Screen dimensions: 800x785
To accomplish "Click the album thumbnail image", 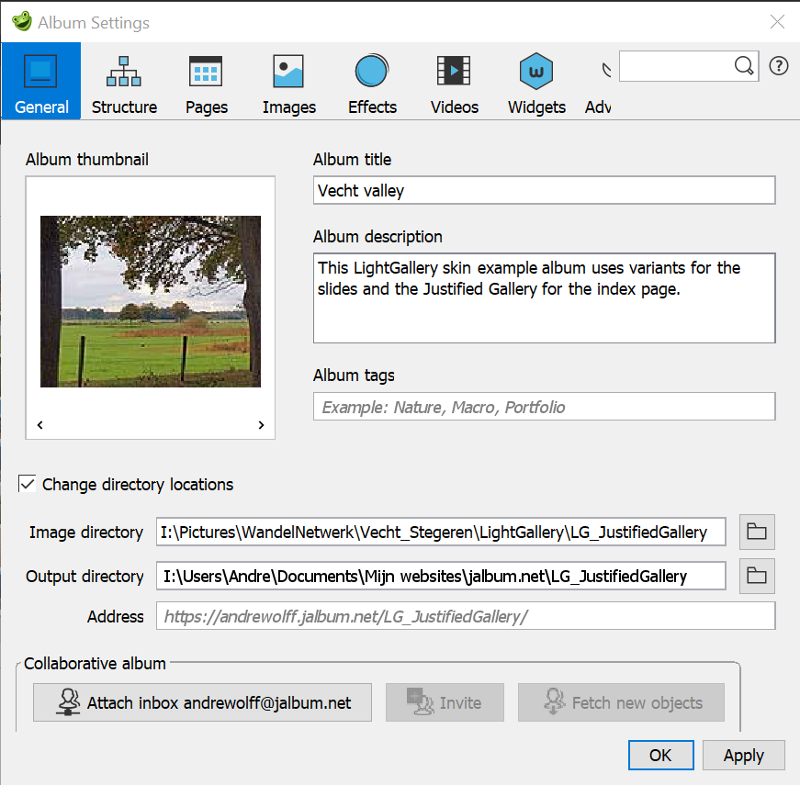I will (151, 301).
